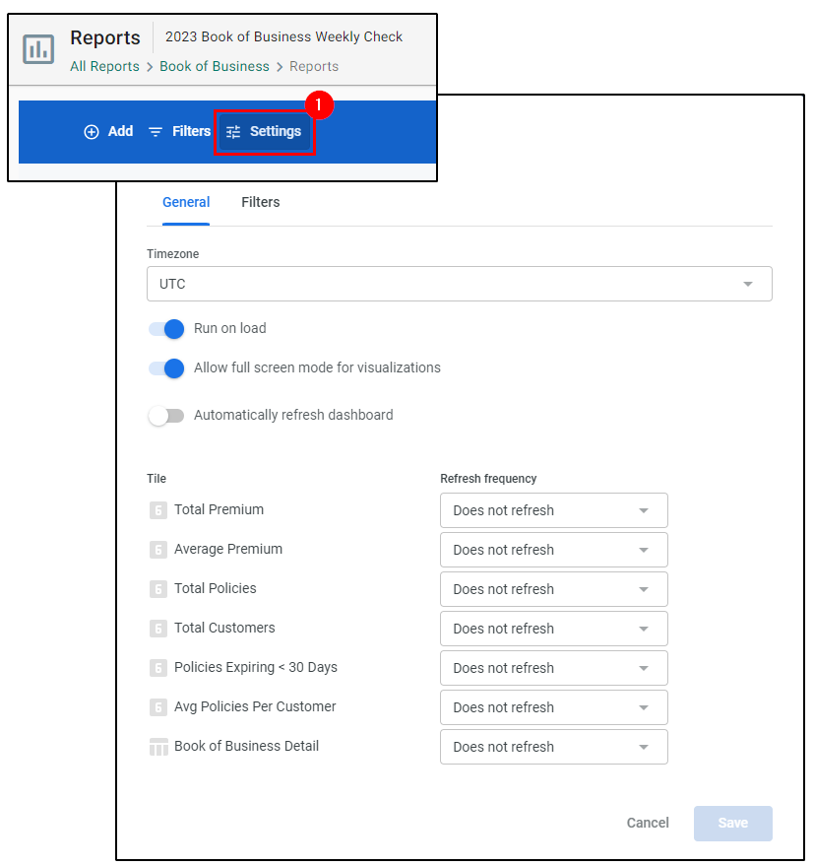Click the report title 2023 Book of Business Weekly Check
814x866 pixels.
pos(283,37)
